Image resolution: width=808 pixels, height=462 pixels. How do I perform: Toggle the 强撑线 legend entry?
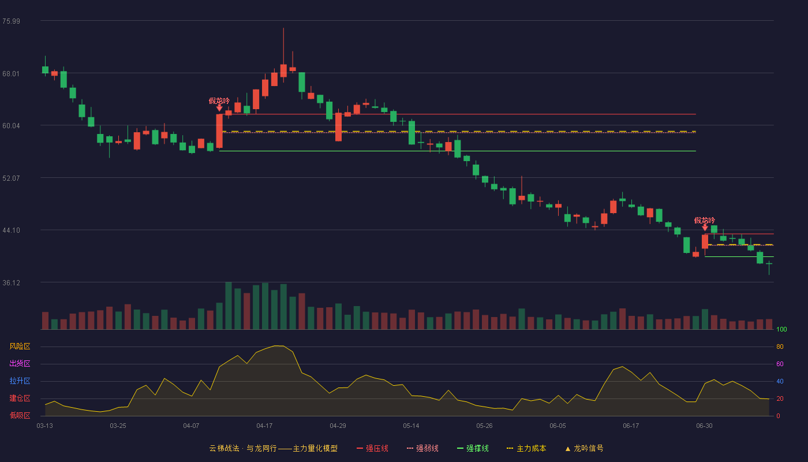[x=473, y=448]
